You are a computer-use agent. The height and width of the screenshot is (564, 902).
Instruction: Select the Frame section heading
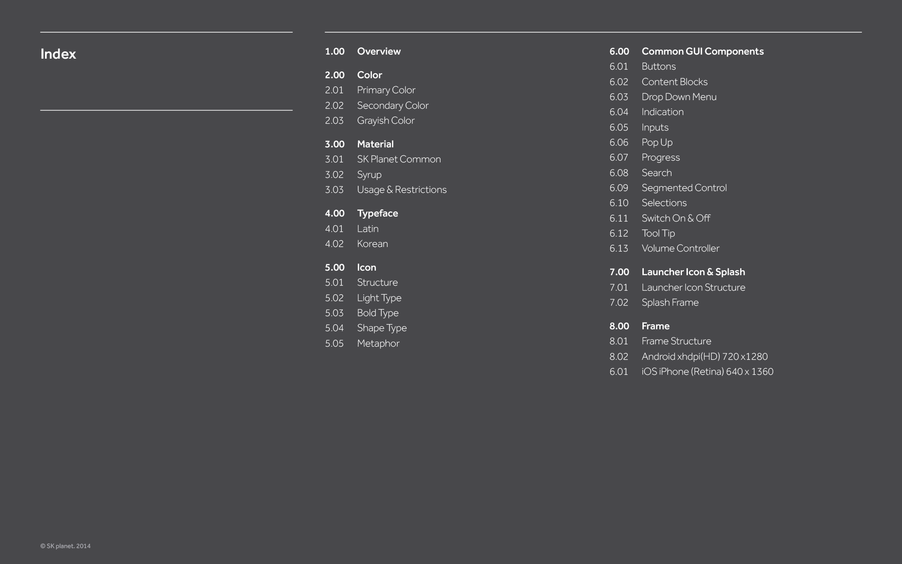(x=655, y=326)
